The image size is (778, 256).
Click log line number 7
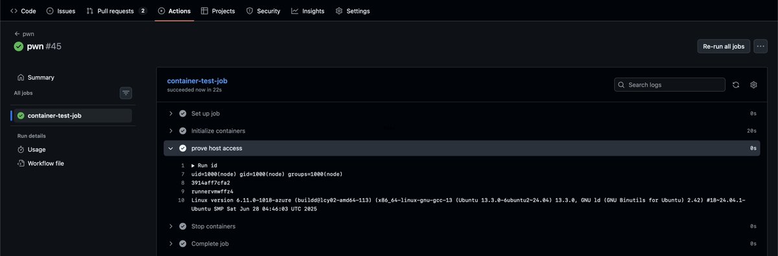183,174
